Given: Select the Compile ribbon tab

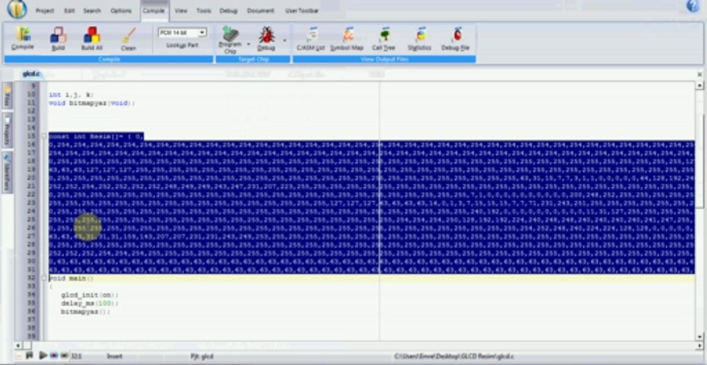Looking at the screenshot, I should (x=154, y=11).
